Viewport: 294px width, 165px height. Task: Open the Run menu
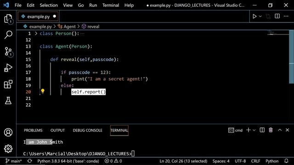93,5
